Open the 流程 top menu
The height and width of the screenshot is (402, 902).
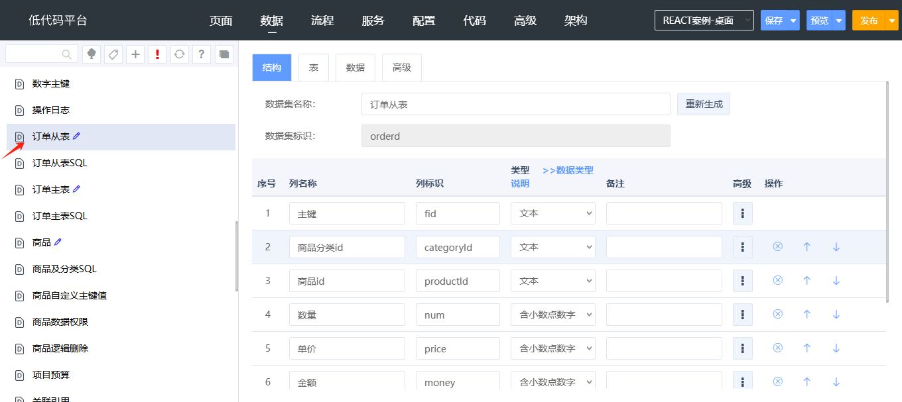322,21
